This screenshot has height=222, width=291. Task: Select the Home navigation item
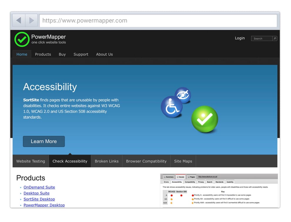[x=22, y=54]
